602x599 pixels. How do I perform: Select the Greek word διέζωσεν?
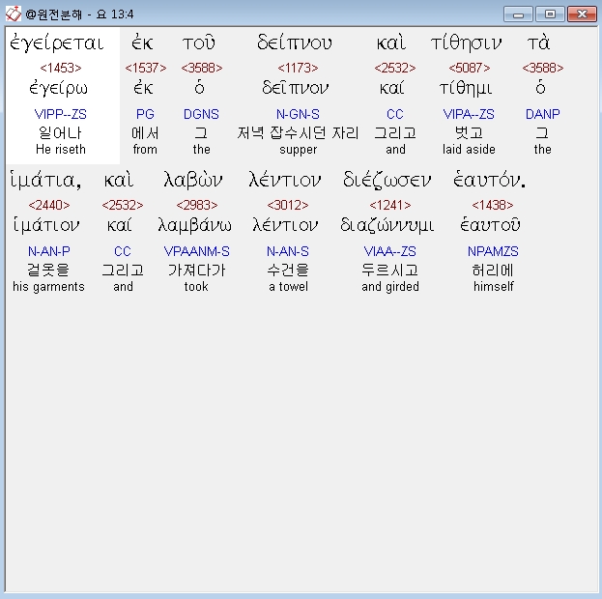387,180
